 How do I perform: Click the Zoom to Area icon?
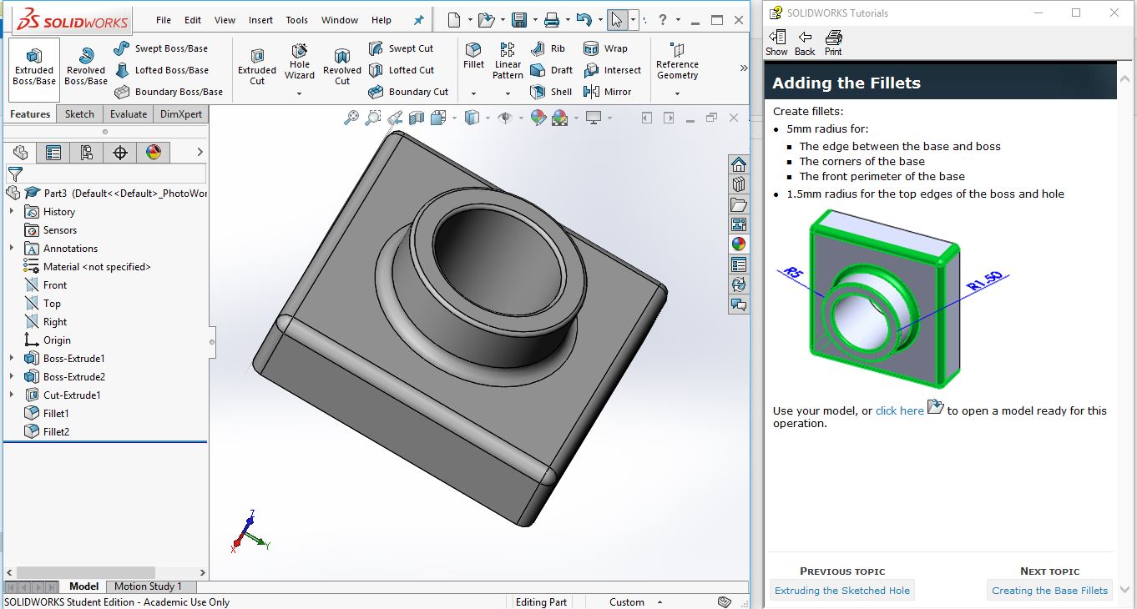point(373,118)
